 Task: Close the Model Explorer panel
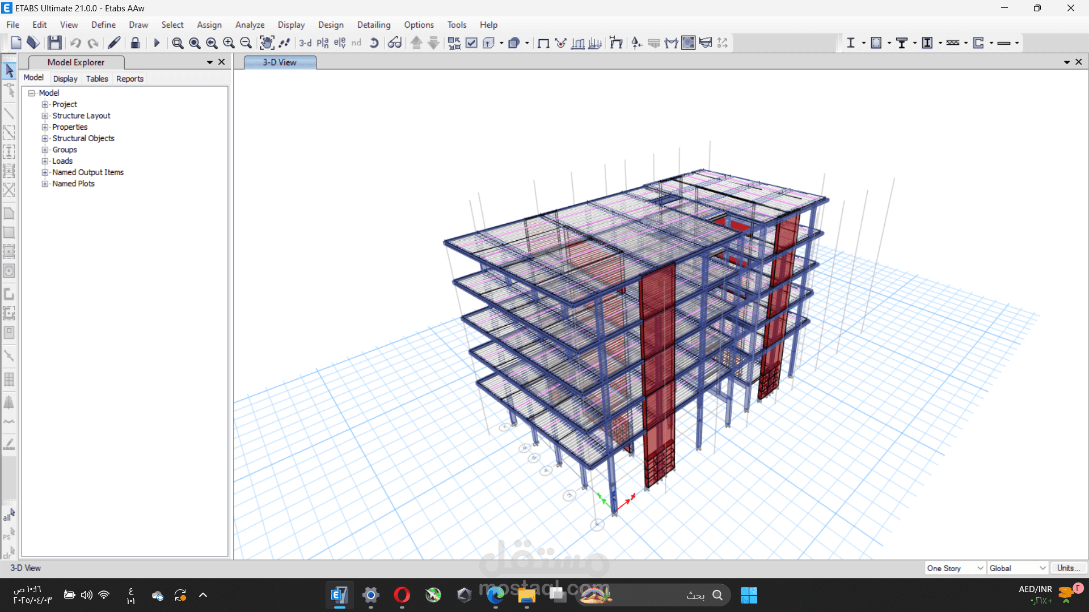coord(222,62)
